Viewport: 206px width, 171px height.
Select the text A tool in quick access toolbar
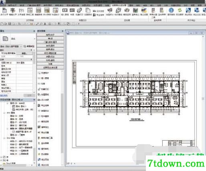pyautogui.click(x=45, y=24)
